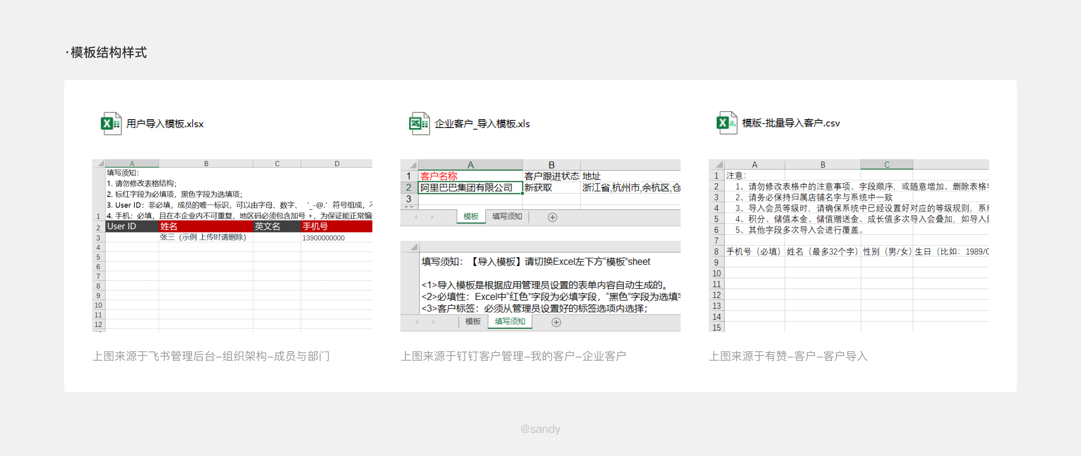This screenshot has height=456, width=1081.
Task: Open lower 模板 sheet tab
Action: [472, 322]
